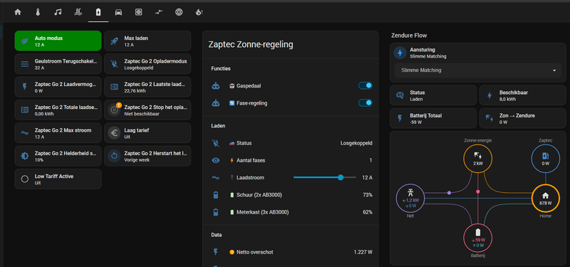Click the Zaptec Go 2 Laadvermogen lightning icon

[25, 87]
